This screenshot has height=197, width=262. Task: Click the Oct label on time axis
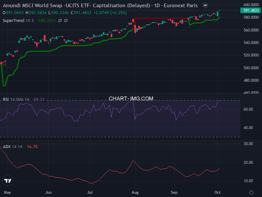coord(218,192)
